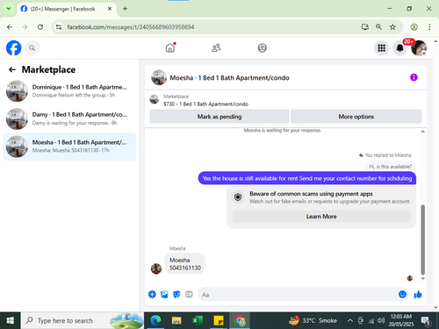Open Excel from taskbar
Screen dimensions: 439x329
coord(198,320)
